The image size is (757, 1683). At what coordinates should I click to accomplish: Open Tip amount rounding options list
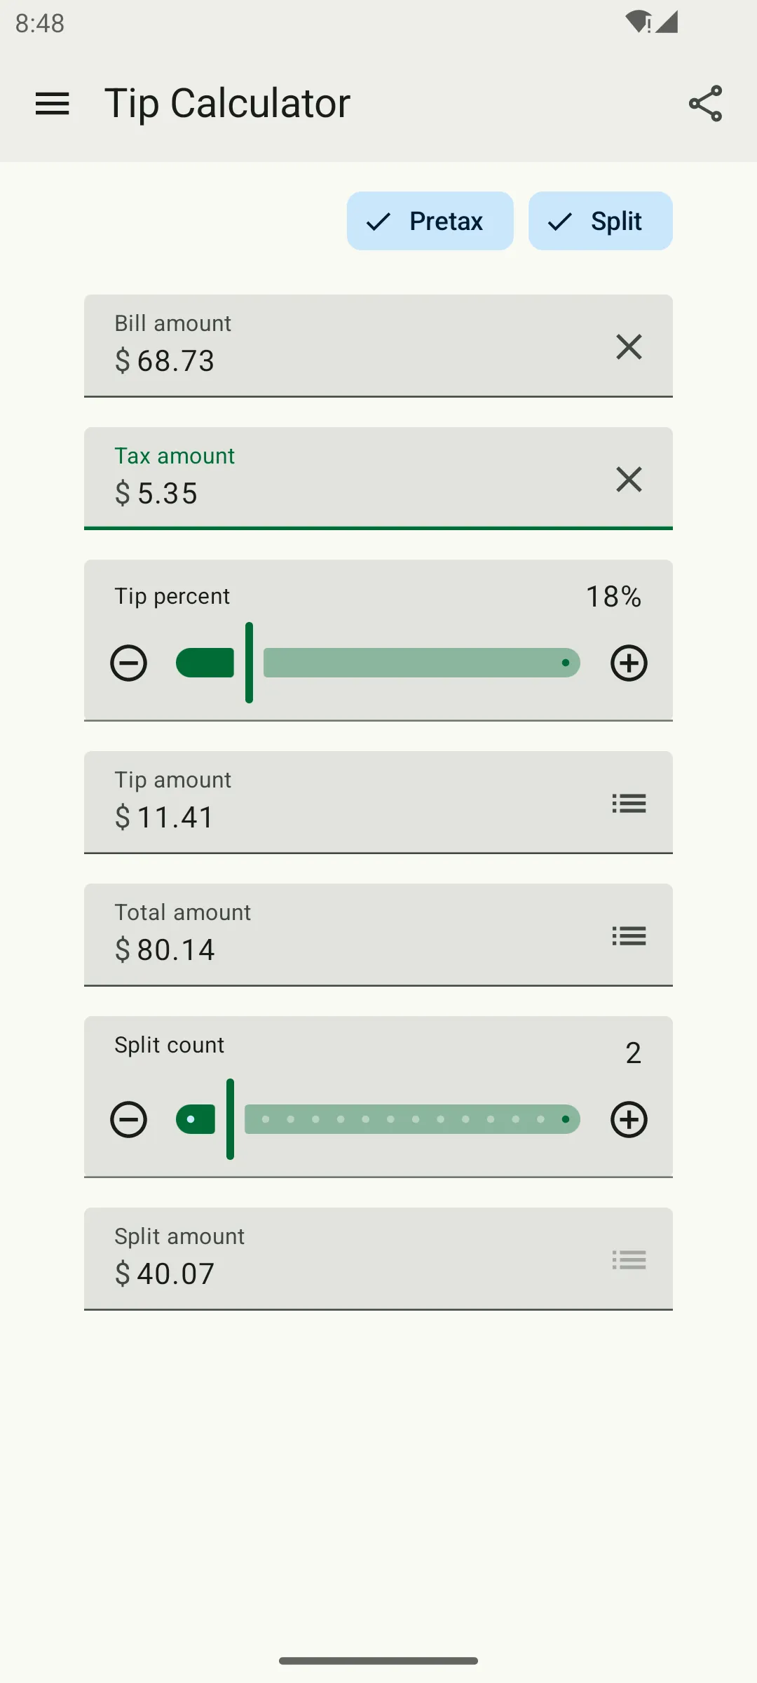[x=629, y=803]
